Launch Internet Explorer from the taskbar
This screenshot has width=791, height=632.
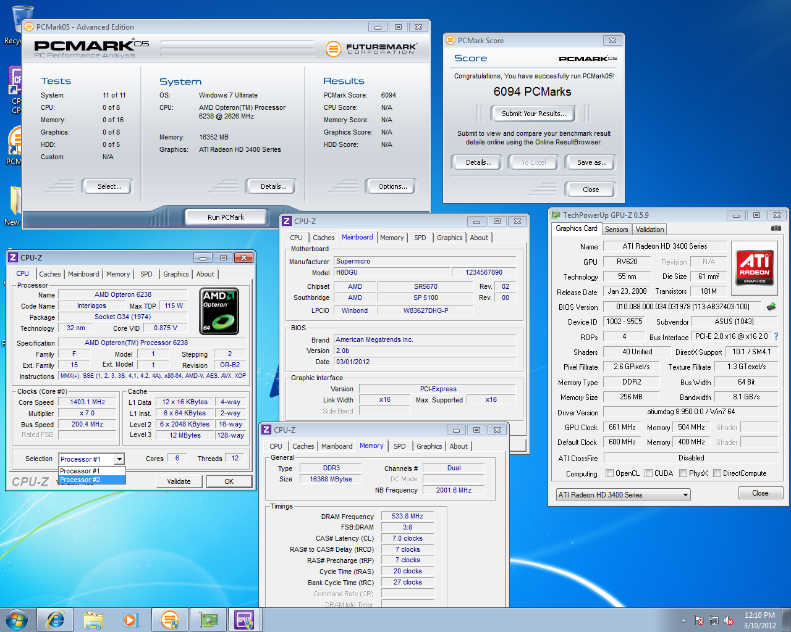pyautogui.click(x=55, y=620)
